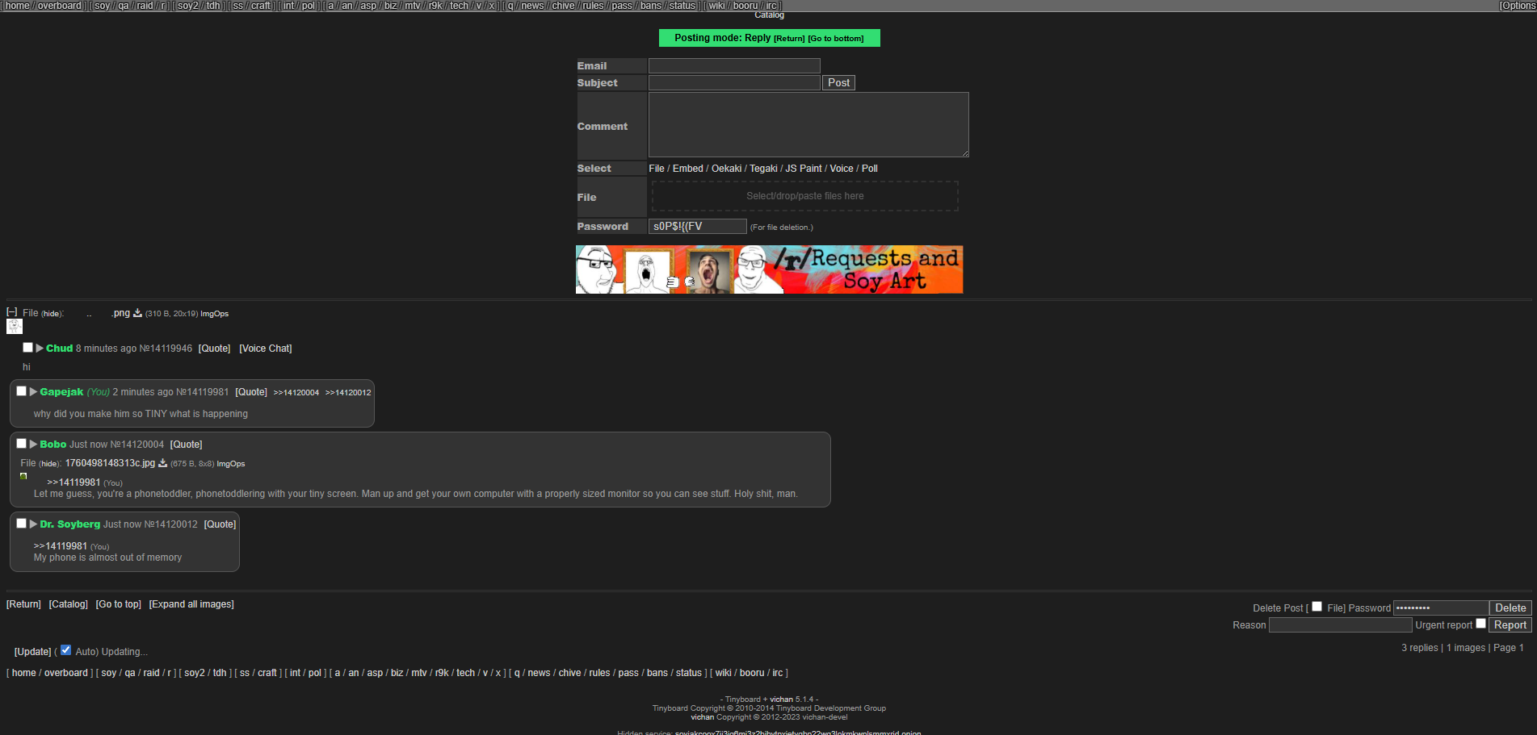Viewport: 1537px width, 735px height.
Task: Click the [Voice Chat] link
Action: tap(266, 349)
